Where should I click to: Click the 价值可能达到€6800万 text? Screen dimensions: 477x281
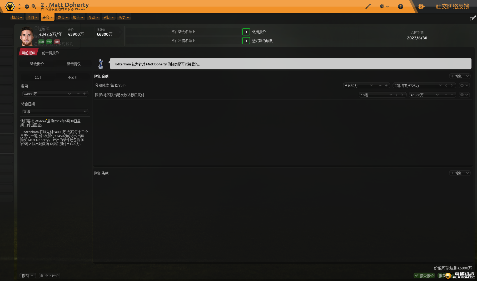coord(453,268)
